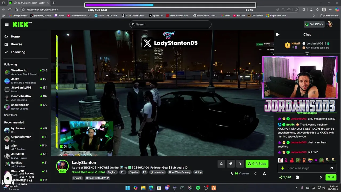The width and height of the screenshot is (341, 192).
Task: Click the green sparkle icon in chat input
Action: [x=282, y=168]
